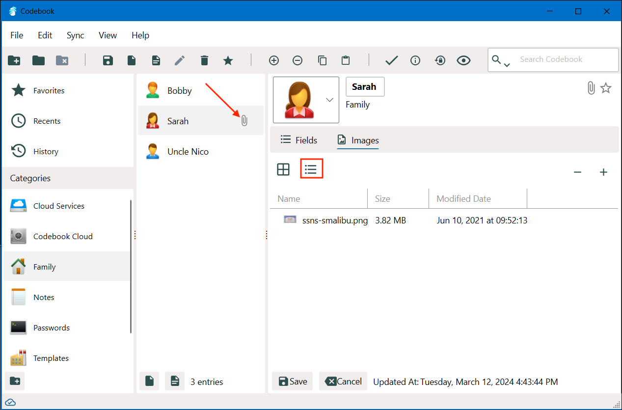Click the delete category folder-x icon

[x=62, y=60]
